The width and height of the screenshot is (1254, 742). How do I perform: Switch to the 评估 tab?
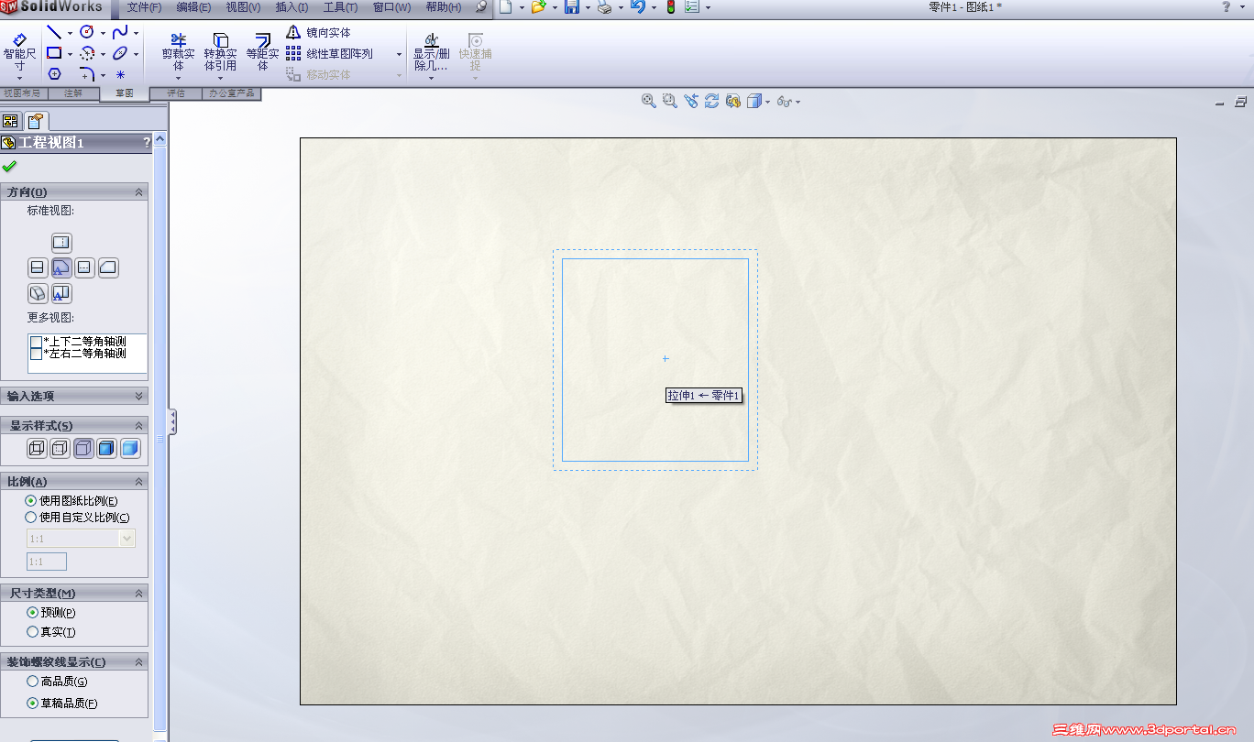click(176, 93)
